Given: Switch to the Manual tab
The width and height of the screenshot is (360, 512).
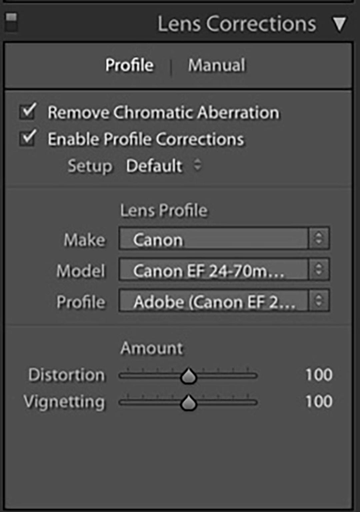Looking at the screenshot, I should [x=217, y=65].
